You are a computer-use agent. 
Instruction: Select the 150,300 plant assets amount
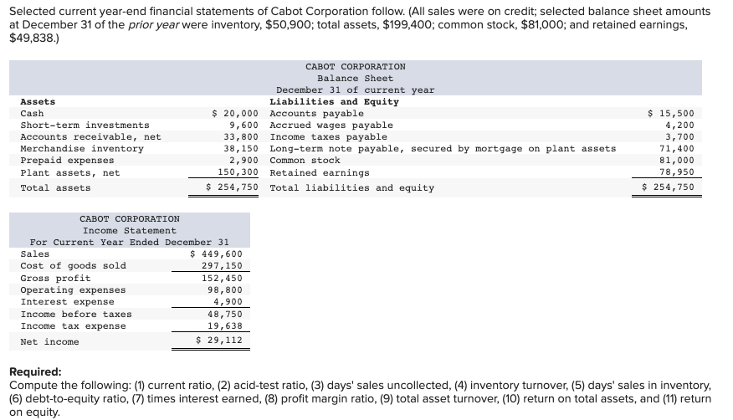coord(238,172)
